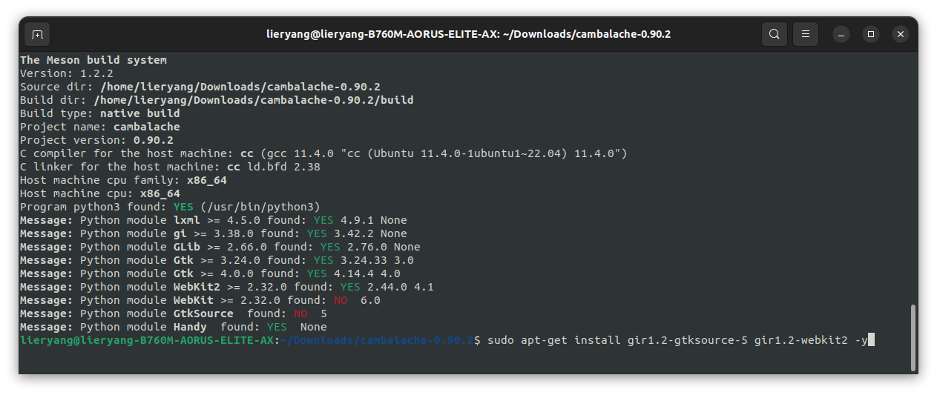Viewport: 937px width, 395px height.
Task: Click the text cursor after -y
Action: click(872, 340)
